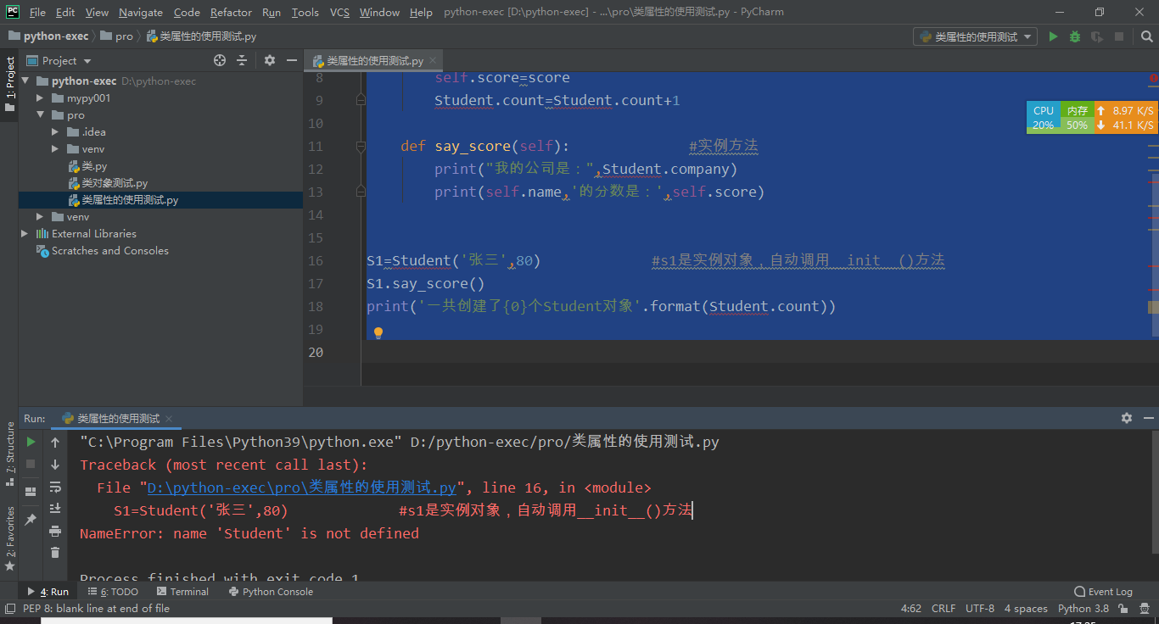This screenshot has height=624, width=1159.
Task: Click the yellow intention light bulb
Action: pos(378,332)
